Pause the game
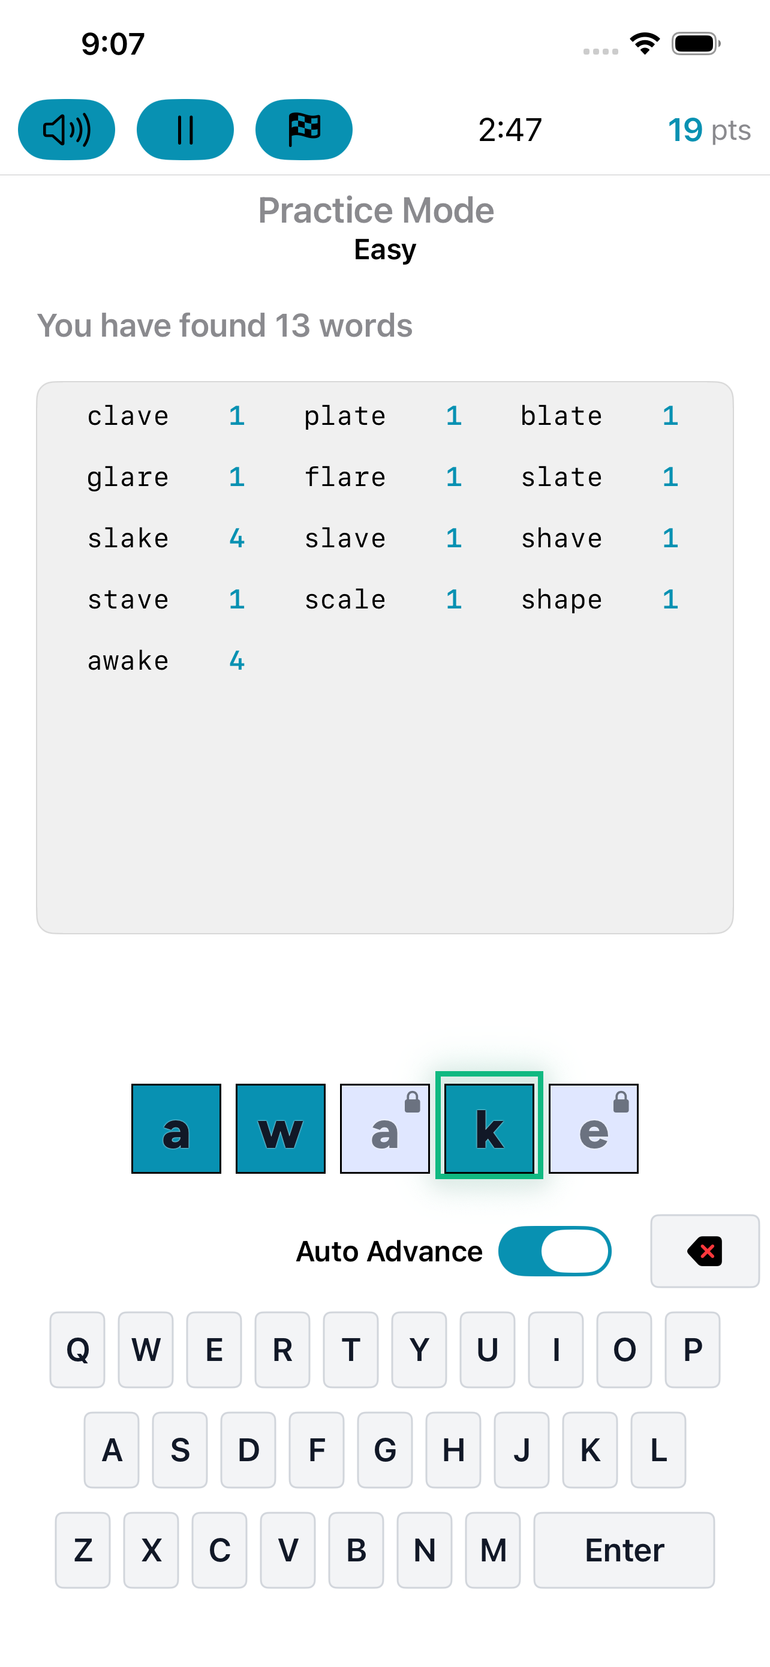 click(x=185, y=129)
